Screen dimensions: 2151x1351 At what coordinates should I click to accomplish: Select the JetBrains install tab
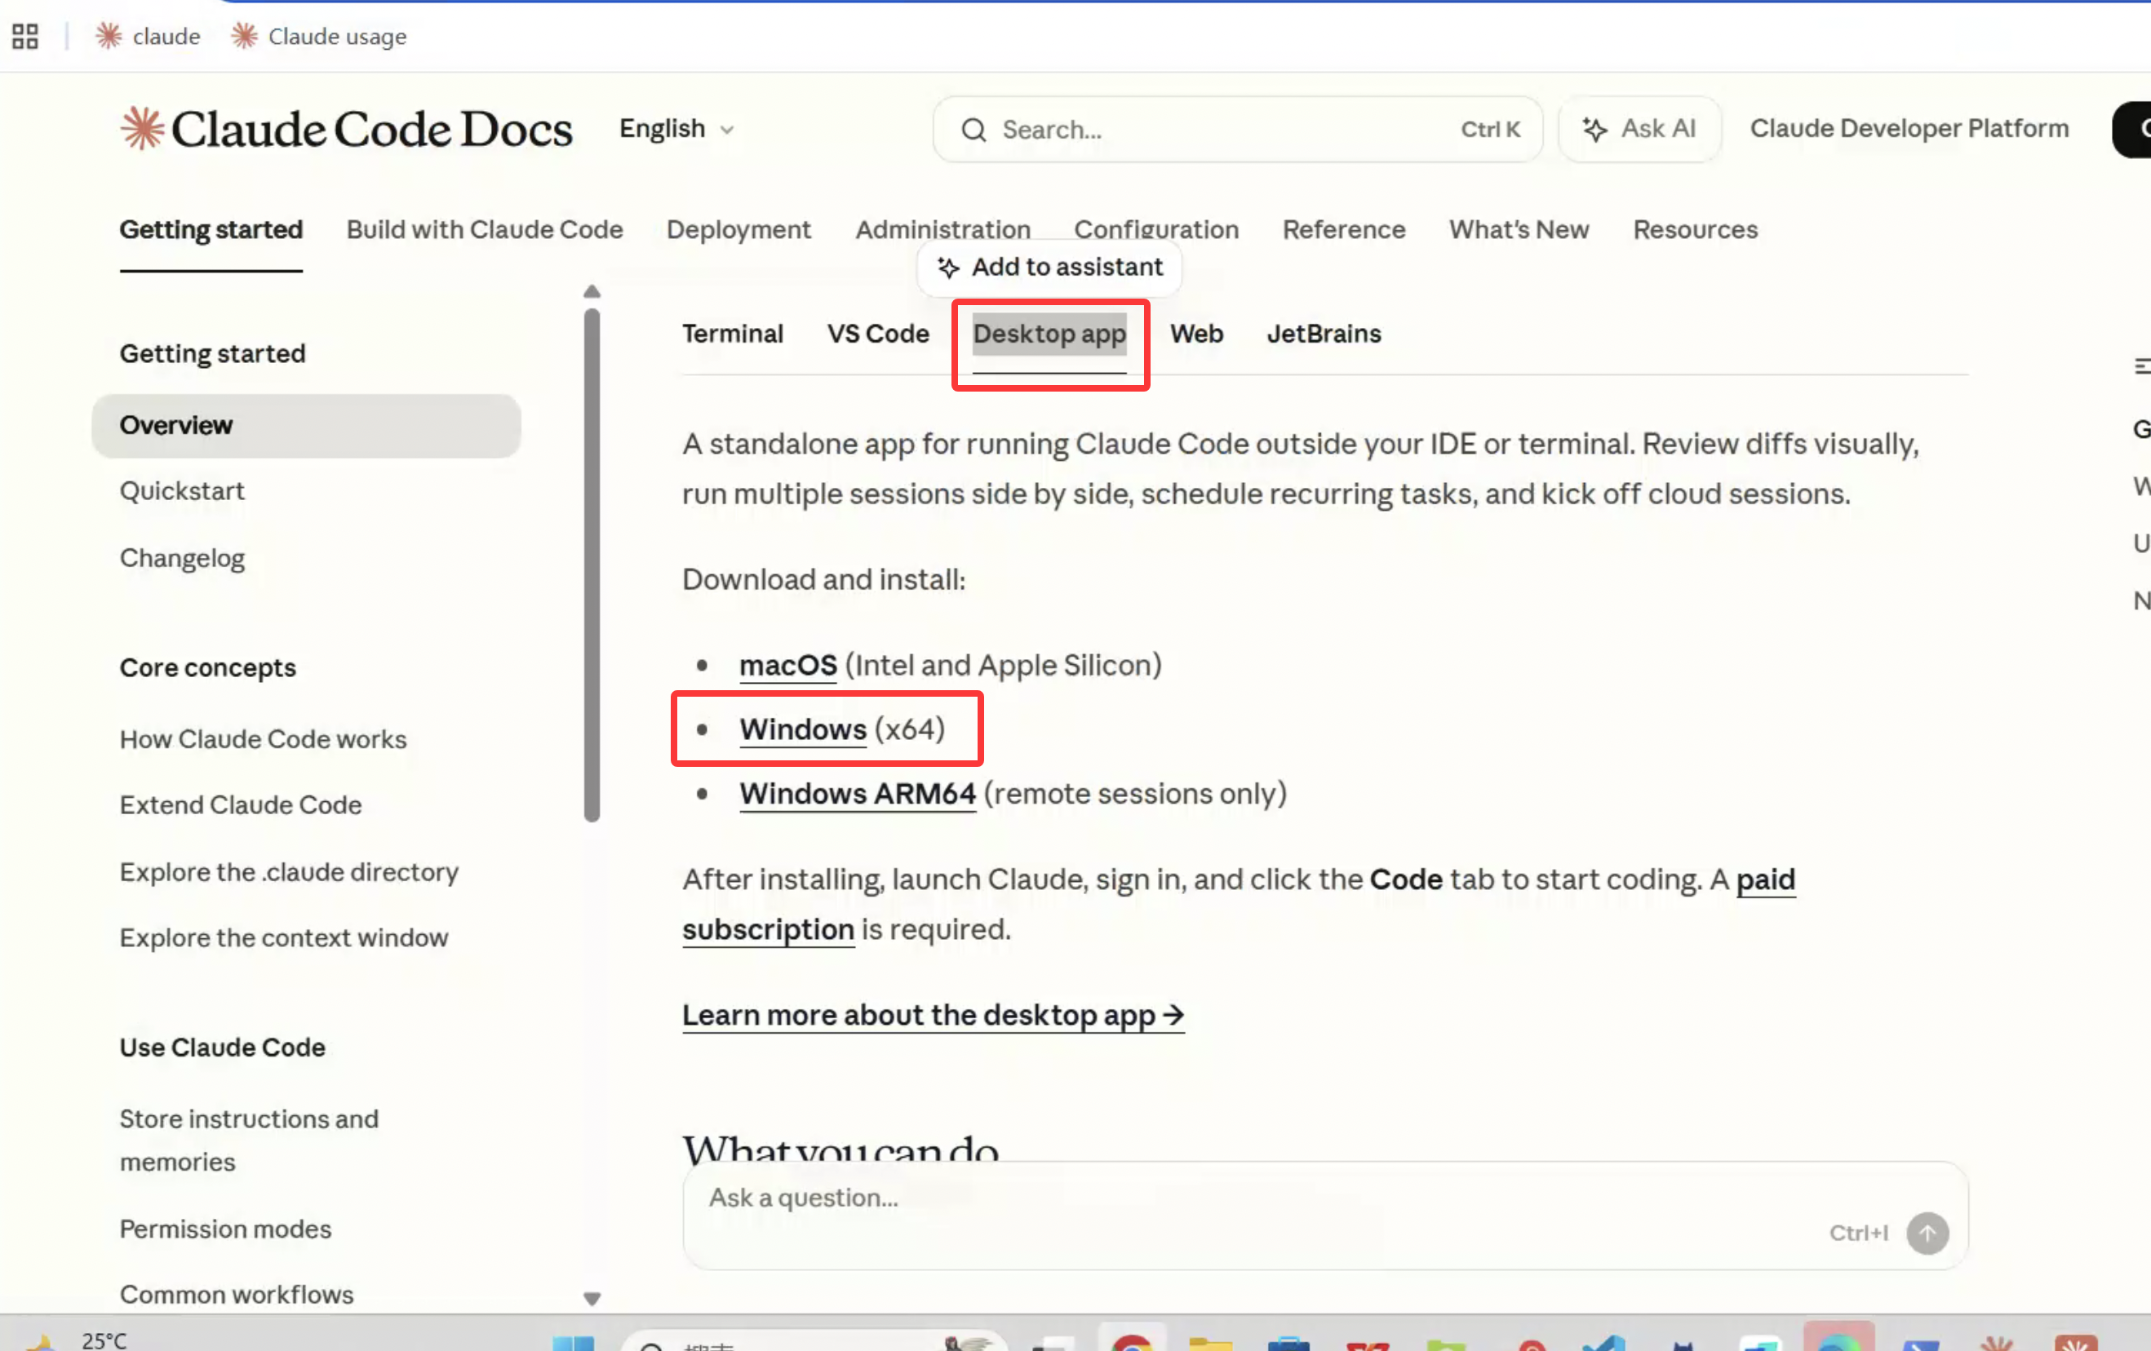point(1324,334)
